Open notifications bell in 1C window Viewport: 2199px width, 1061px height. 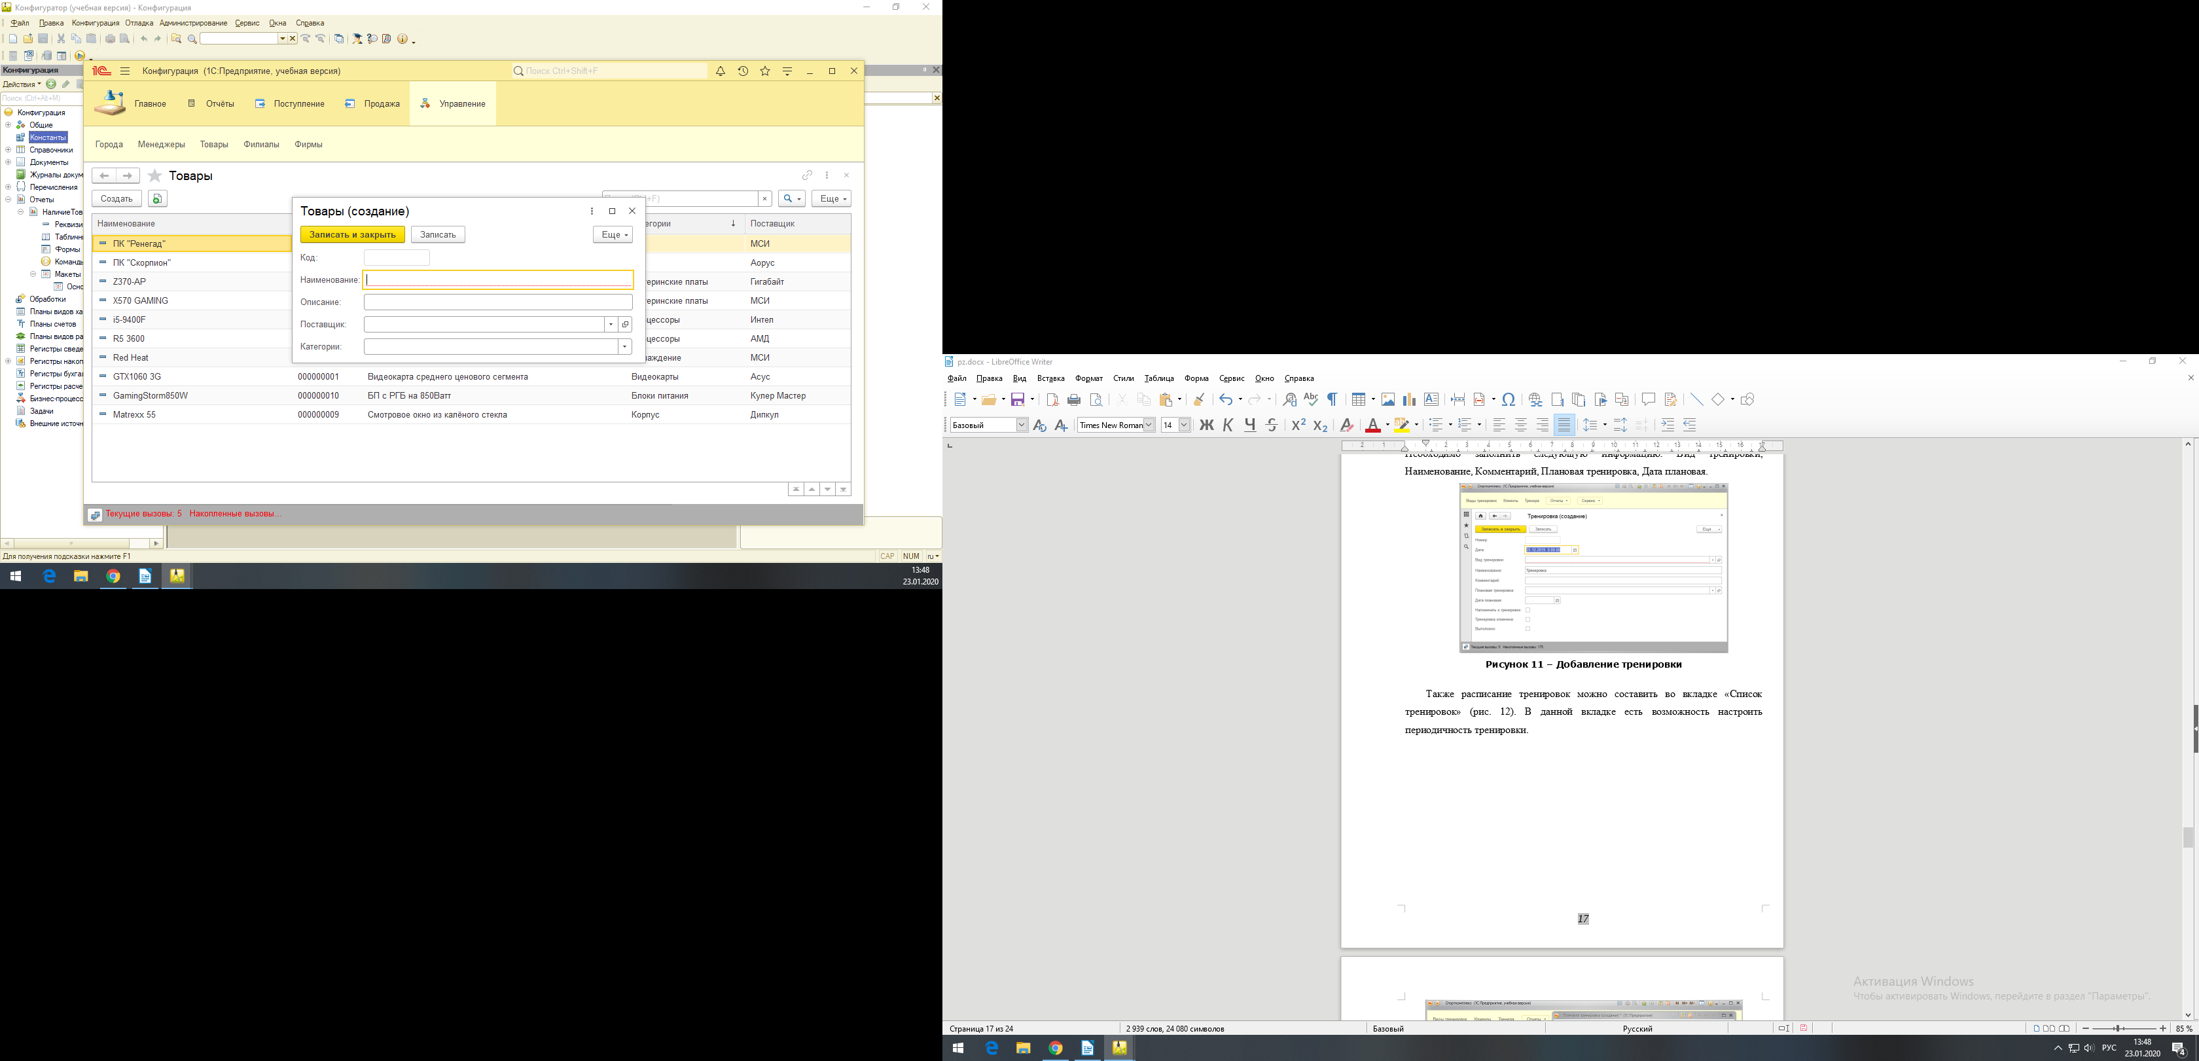(x=721, y=72)
